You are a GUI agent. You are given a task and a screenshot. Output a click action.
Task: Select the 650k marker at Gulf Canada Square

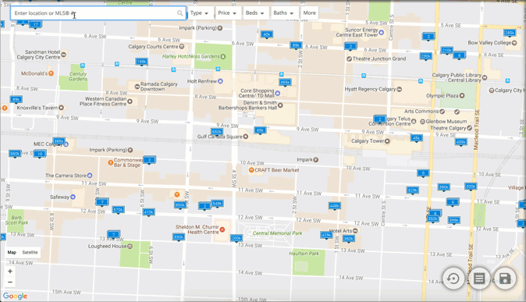tap(217, 132)
